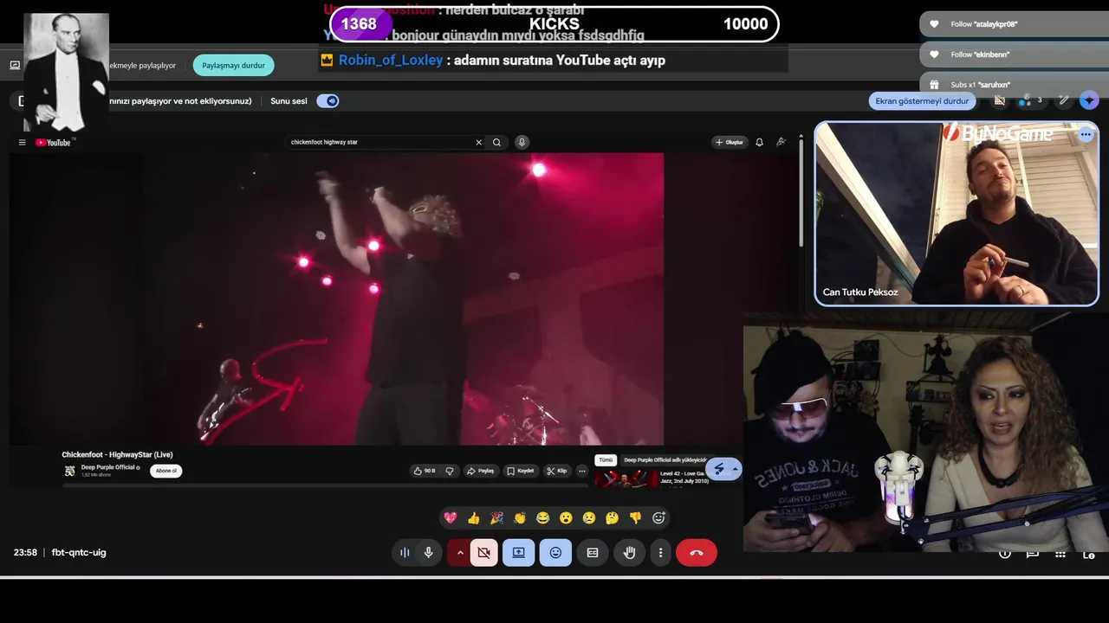Image resolution: width=1109 pixels, height=623 pixels.
Task: Like the video with thumbs up
Action: (424, 471)
